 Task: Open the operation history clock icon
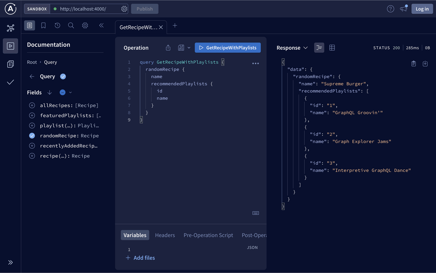coord(57,25)
